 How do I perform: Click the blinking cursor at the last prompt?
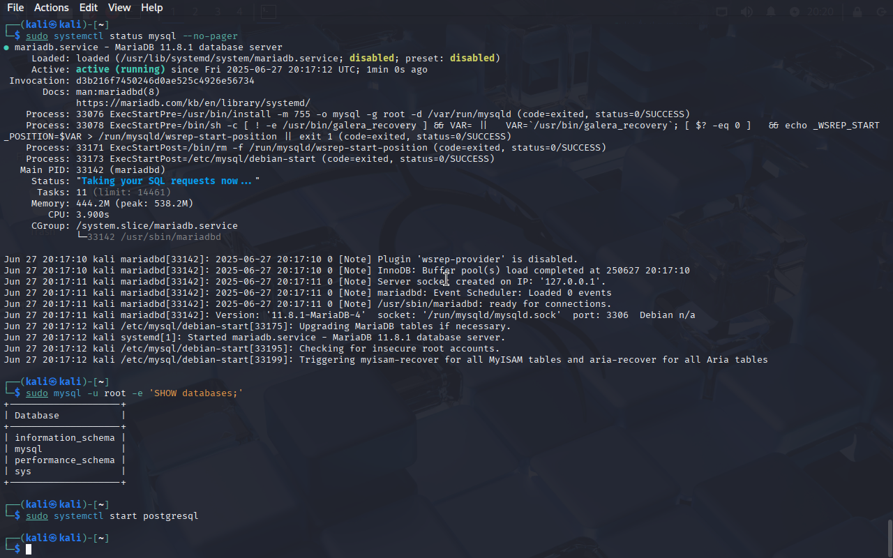pyautogui.click(x=29, y=550)
